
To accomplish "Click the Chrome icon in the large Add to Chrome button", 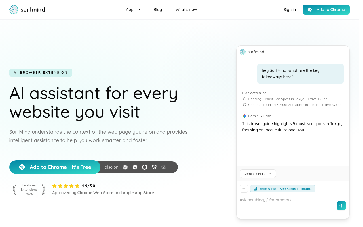I will click(22, 167).
